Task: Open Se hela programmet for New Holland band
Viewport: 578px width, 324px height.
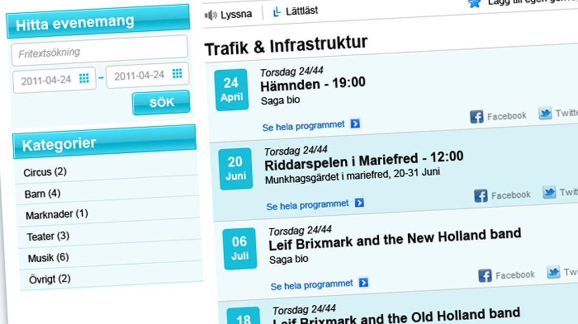Action: [x=312, y=285]
